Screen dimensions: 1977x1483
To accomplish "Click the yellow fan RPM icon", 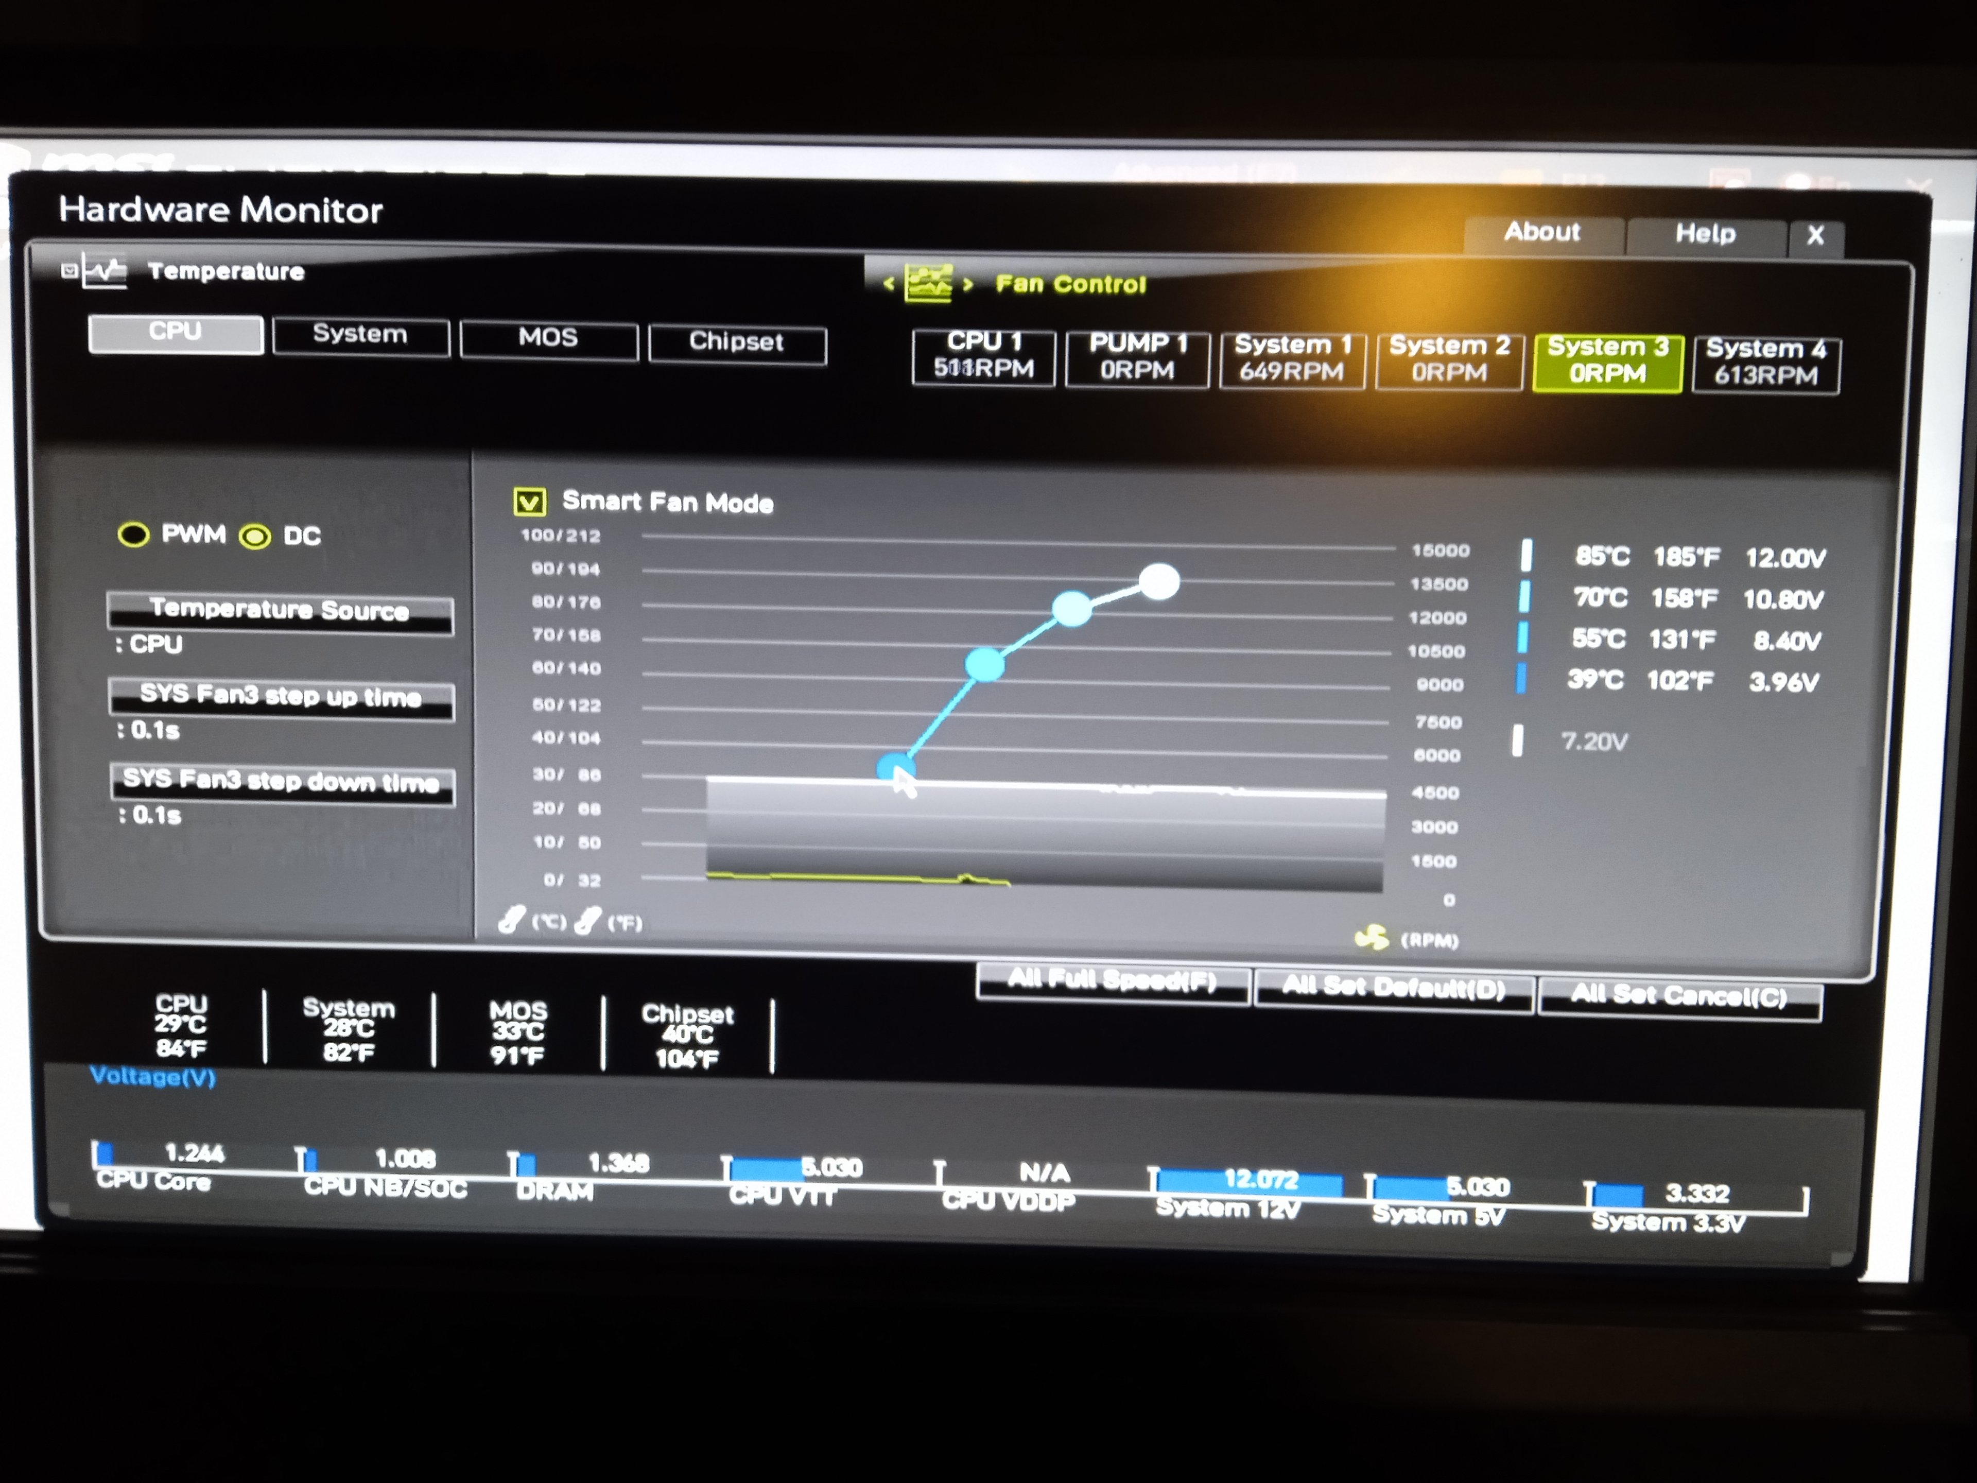I will point(1371,938).
